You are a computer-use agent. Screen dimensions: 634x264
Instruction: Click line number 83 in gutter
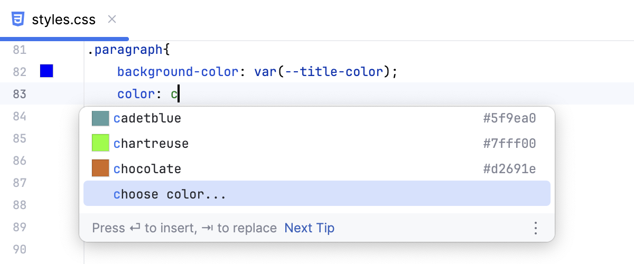pyautogui.click(x=20, y=94)
